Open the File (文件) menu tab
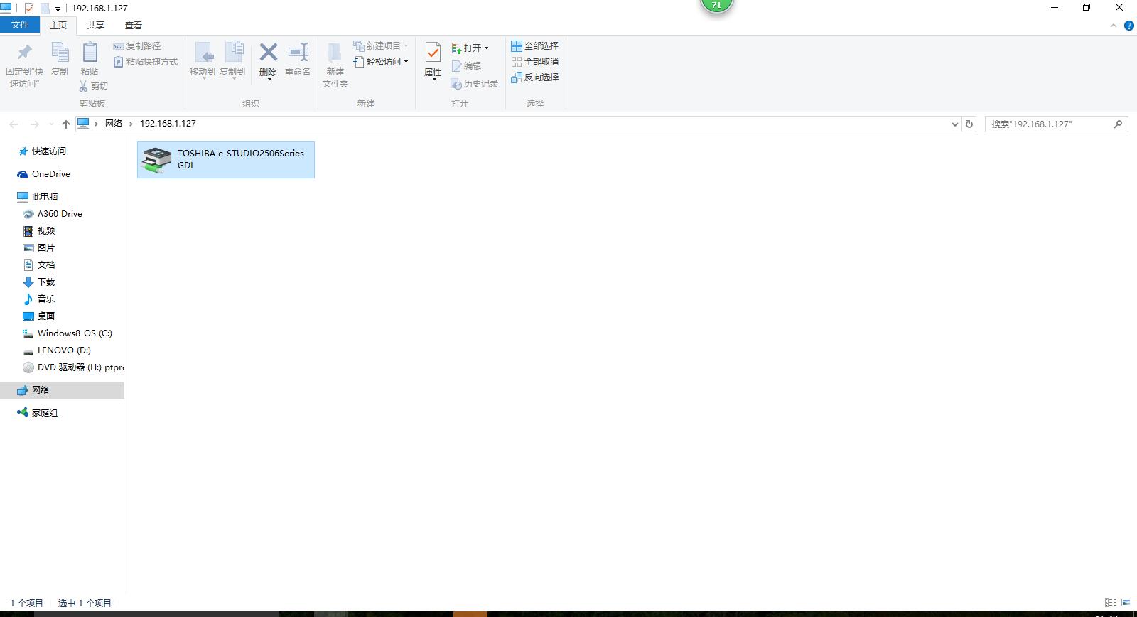This screenshot has width=1137, height=617. pyautogui.click(x=20, y=25)
